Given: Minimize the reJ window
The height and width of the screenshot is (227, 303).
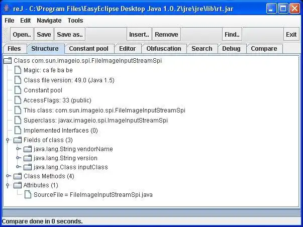Looking at the screenshot, I should coord(271,9).
